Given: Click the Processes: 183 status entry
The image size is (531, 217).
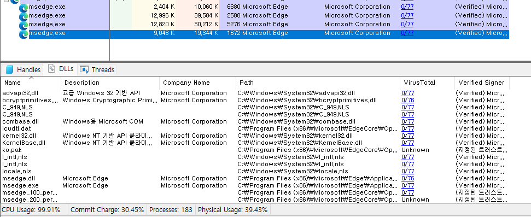Looking at the screenshot, I should tap(171, 210).
